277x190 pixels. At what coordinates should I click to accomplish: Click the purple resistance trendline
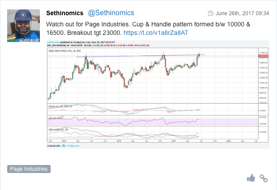pos(140,56)
